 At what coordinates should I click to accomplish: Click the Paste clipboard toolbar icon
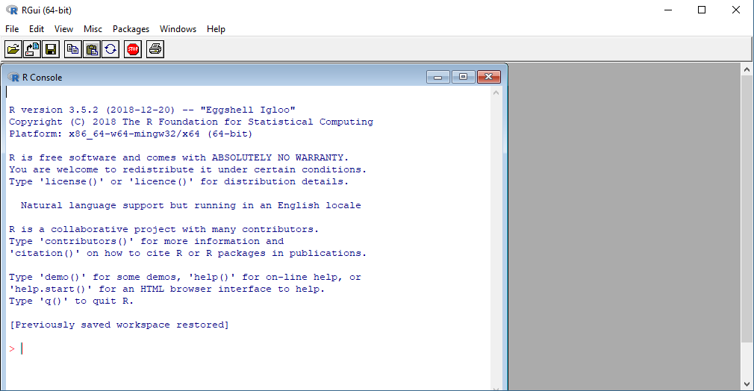[x=92, y=49]
